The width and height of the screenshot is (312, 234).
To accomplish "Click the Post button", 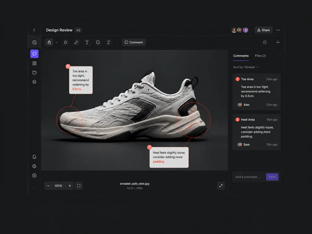I will pyautogui.click(x=272, y=177).
